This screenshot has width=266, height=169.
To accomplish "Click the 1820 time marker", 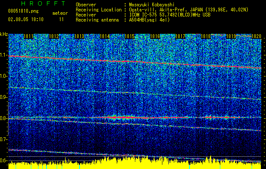I will [x=256, y=37].
